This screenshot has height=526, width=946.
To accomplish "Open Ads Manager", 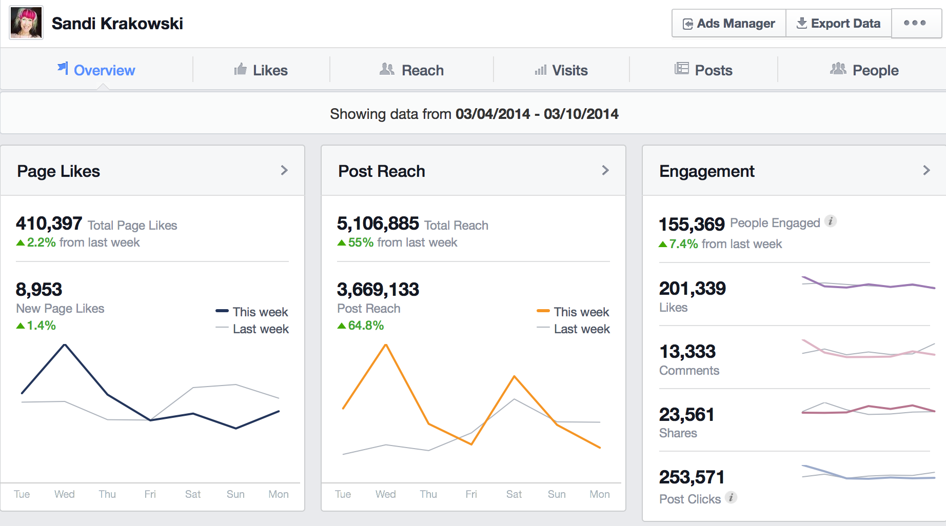I will point(728,24).
